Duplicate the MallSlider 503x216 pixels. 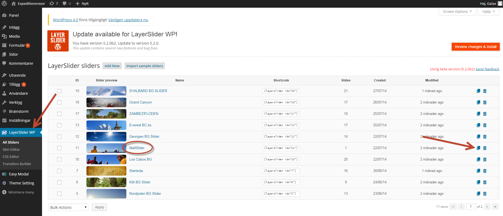click(478, 148)
